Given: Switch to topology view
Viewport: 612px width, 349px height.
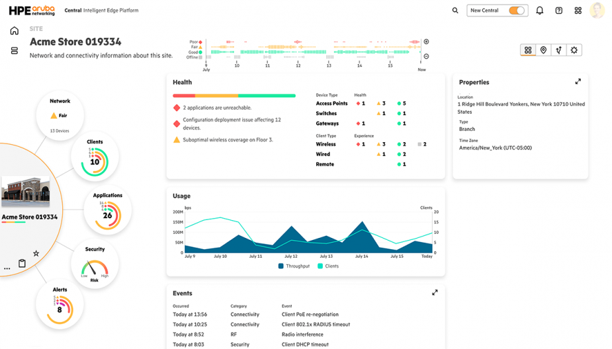Looking at the screenshot, I should [558, 50].
